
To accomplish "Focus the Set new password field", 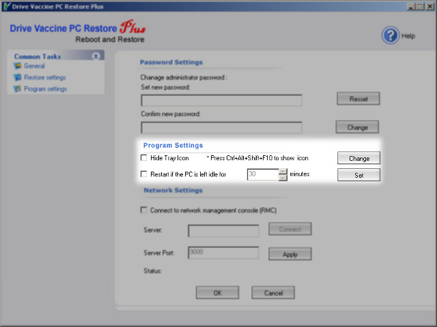I will click(221, 101).
